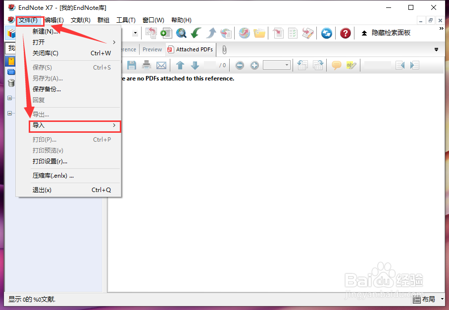Click the New Reference icon with green plus

pos(166,33)
